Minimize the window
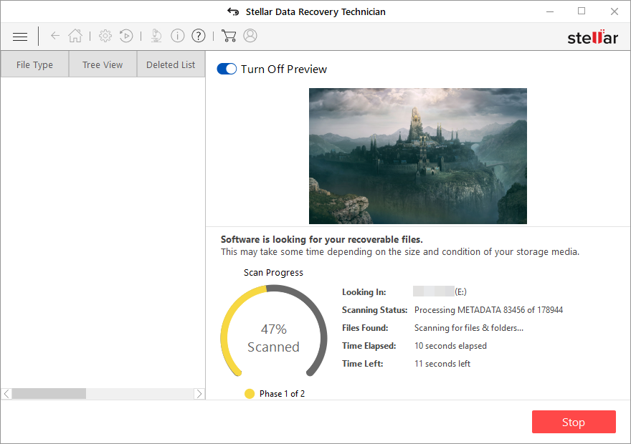 [x=550, y=11]
